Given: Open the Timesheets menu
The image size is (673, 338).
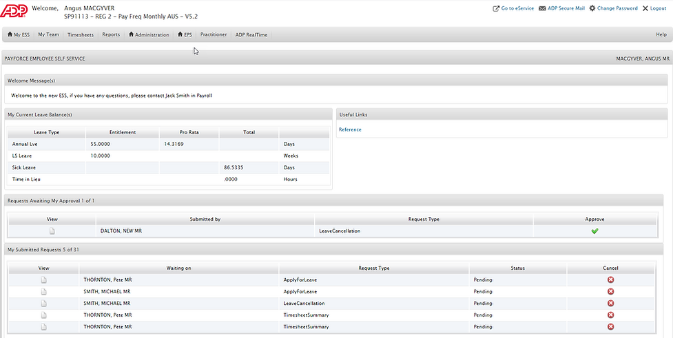Looking at the screenshot, I should [x=81, y=34].
